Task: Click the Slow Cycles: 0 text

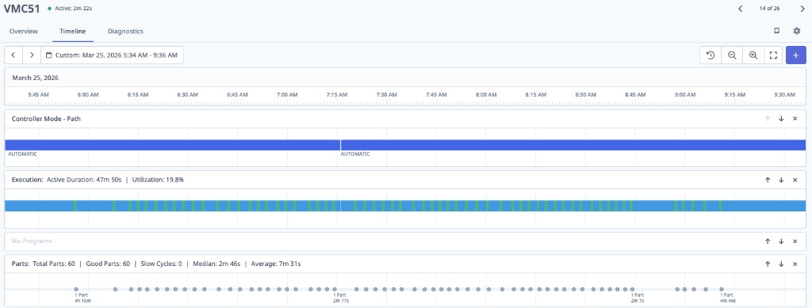Action: pos(162,264)
